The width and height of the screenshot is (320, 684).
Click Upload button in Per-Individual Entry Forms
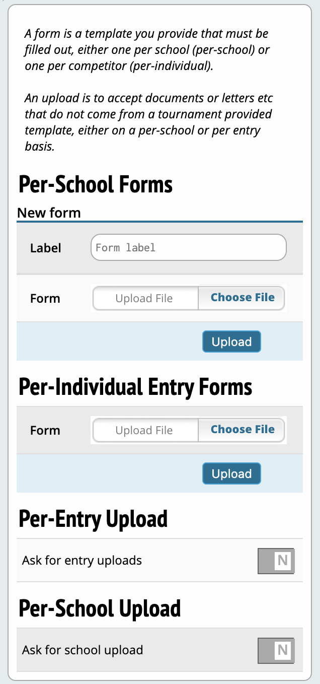pos(231,473)
